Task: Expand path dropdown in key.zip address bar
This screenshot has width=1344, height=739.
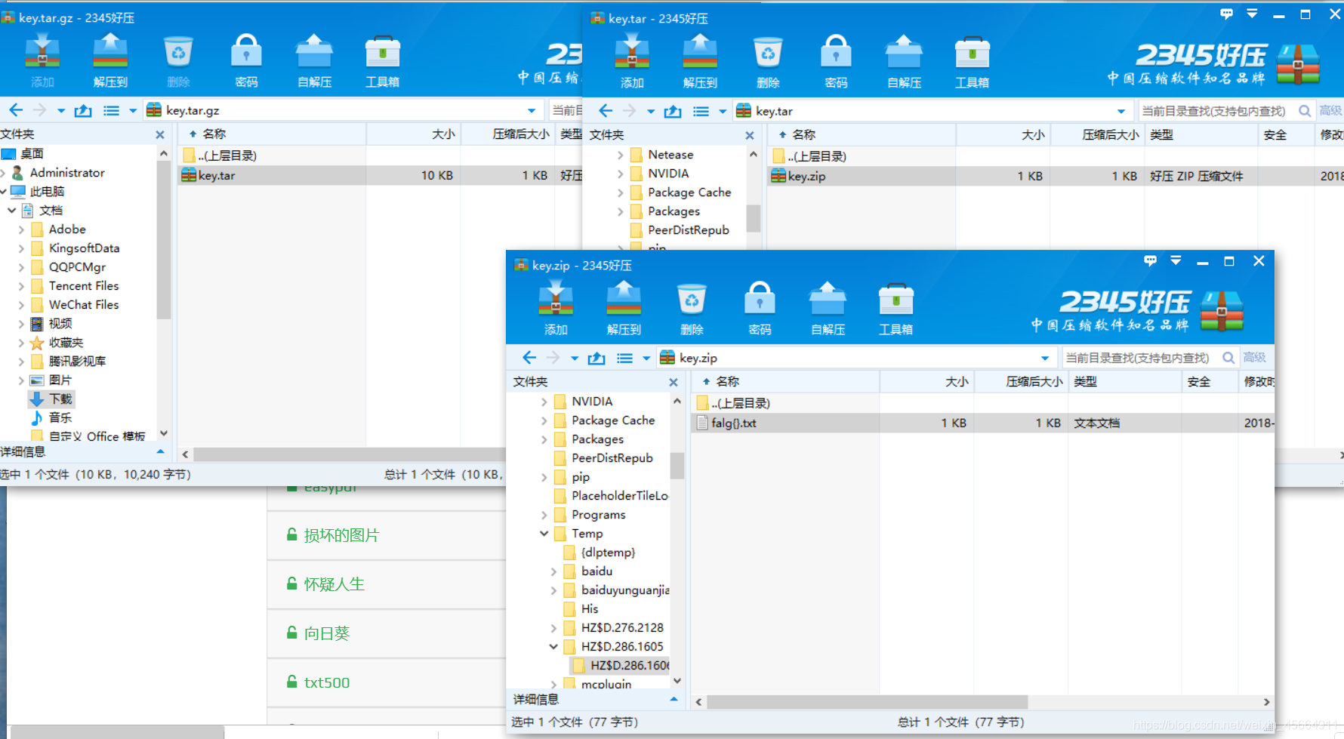Action: pyautogui.click(x=1045, y=358)
